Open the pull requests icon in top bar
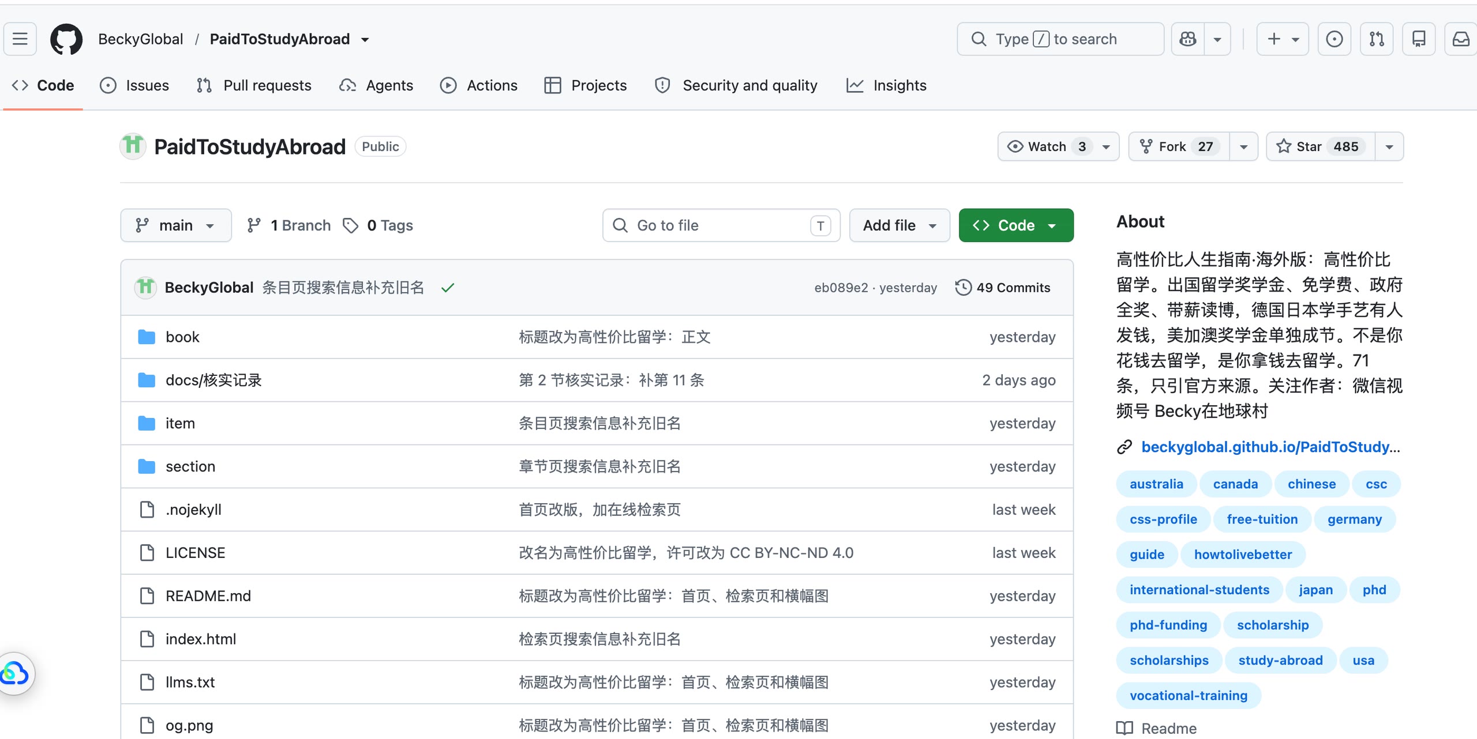 click(x=1377, y=39)
